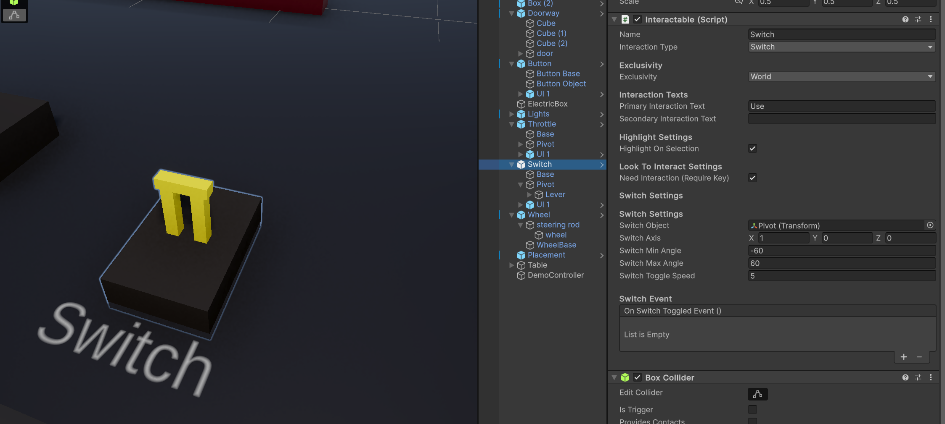Enable Is Trigger checkbox
The image size is (945, 424).
pyautogui.click(x=752, y=409)
